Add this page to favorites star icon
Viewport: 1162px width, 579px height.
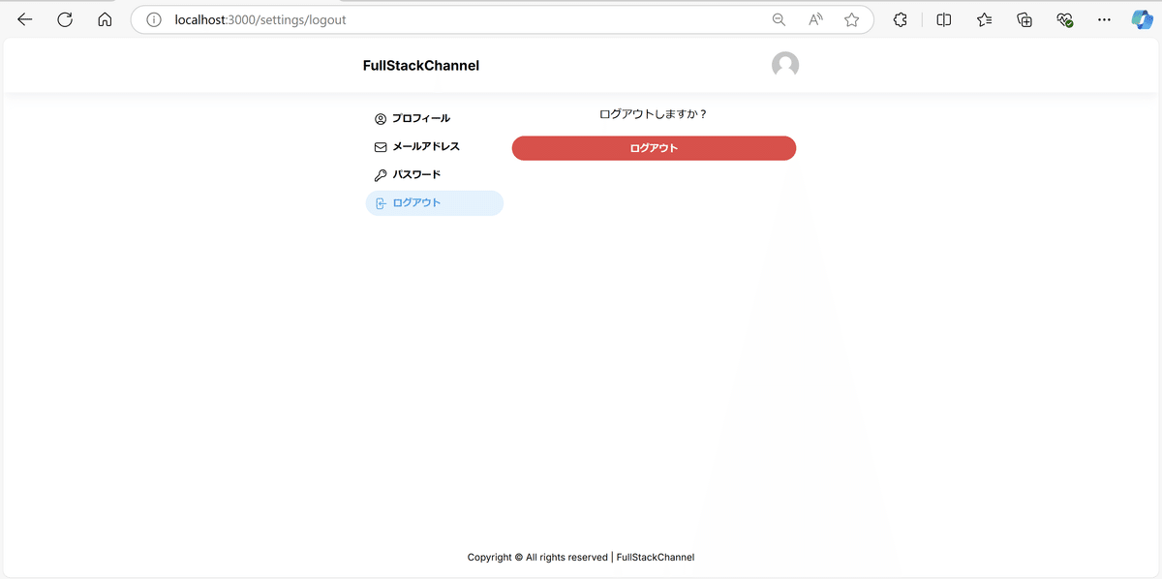[x=851, y=19]
